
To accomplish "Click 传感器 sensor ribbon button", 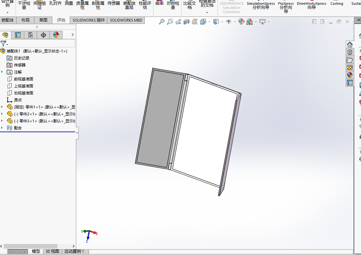I will point(114,3).
